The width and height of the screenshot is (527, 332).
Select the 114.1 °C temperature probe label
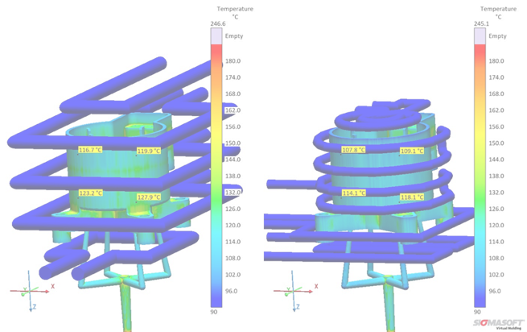(x=353, y=193)
